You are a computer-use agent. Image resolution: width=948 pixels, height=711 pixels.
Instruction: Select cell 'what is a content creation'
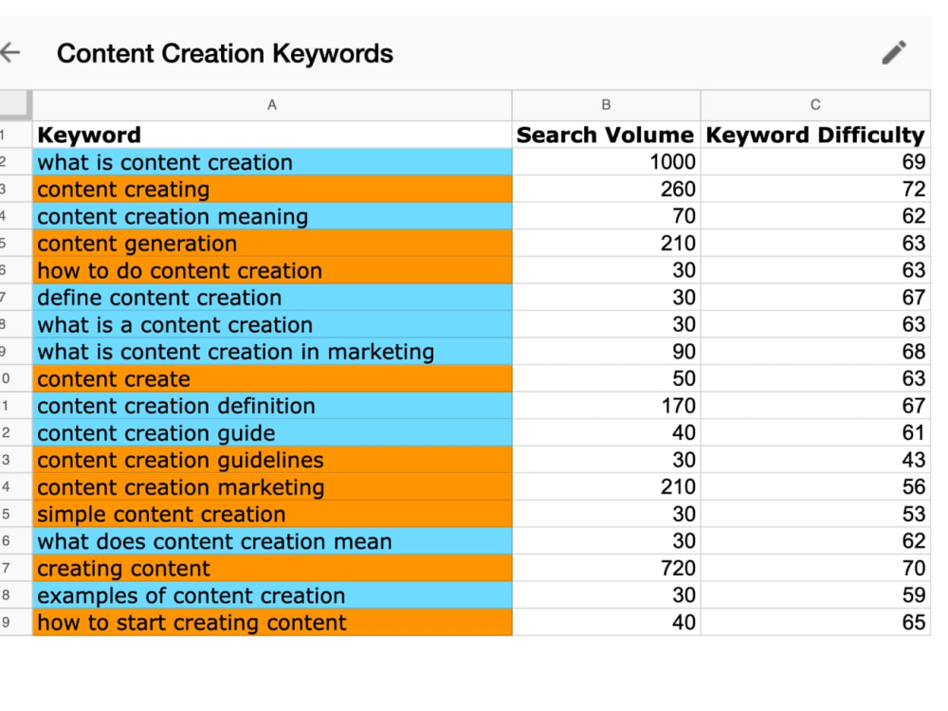click(x=272, y=324)
